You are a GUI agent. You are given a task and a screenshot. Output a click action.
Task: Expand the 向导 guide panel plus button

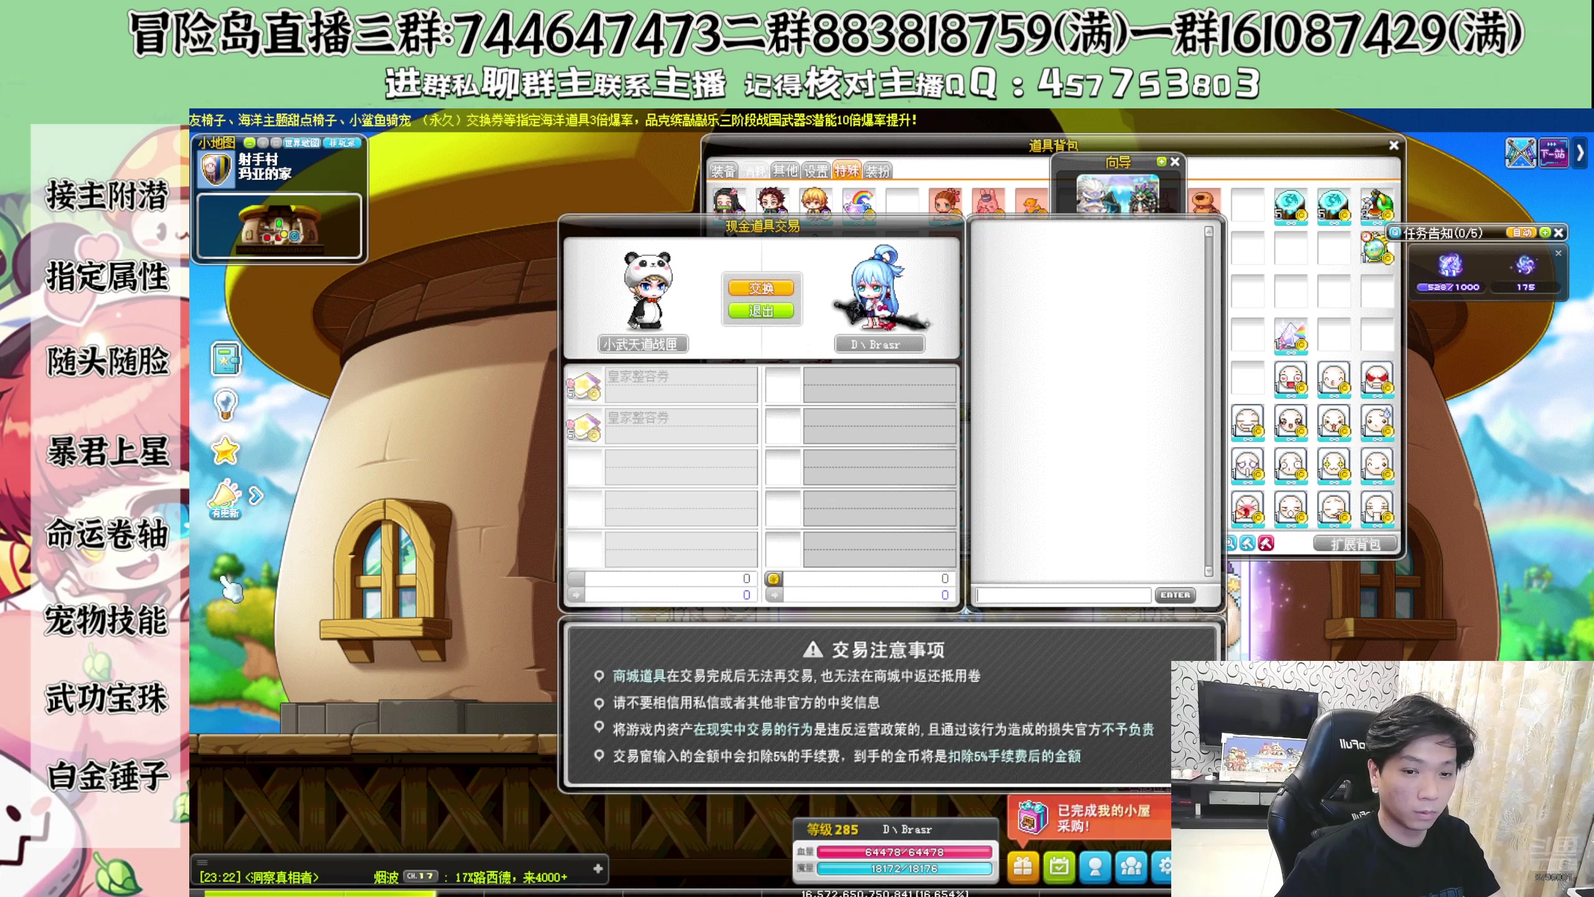(1161, 161)
